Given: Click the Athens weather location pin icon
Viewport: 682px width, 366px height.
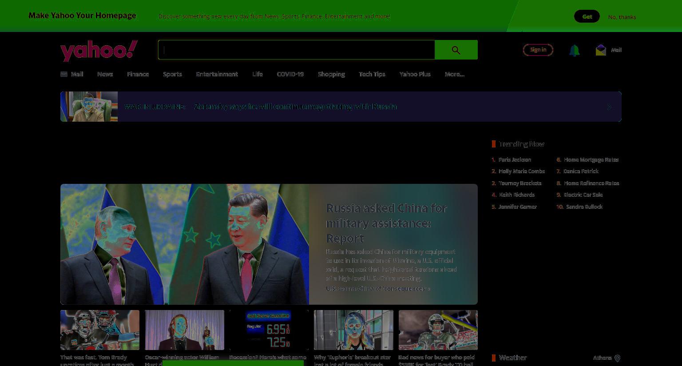Looking at the screenshot, I should [x=617, y=358].
